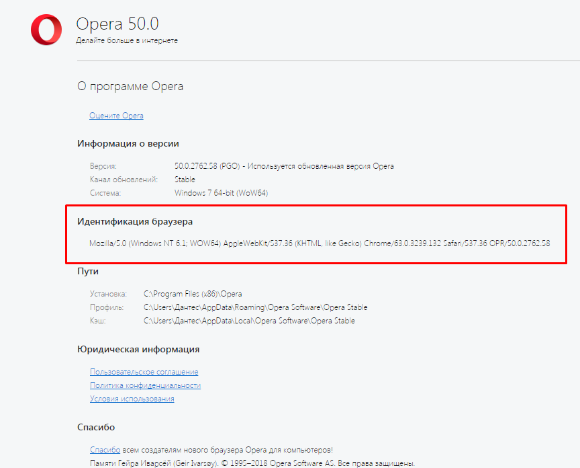
Task: Click the installation path C:\Program Files (x86)\Opera
Action: click(x=193, y=294)
